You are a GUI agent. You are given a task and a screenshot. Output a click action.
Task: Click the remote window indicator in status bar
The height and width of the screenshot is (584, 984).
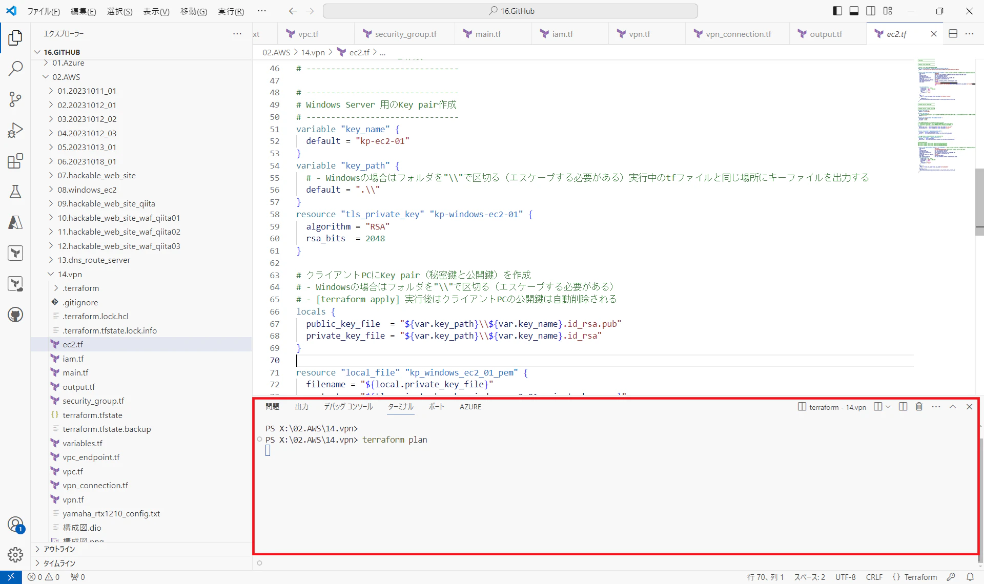(11, 577)
